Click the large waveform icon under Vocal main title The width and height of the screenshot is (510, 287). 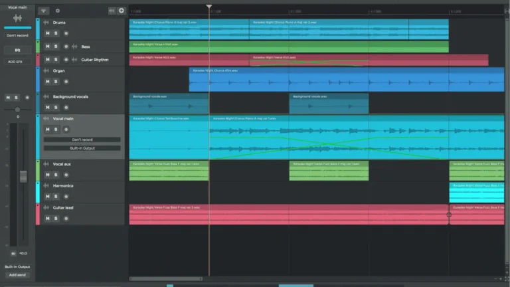point(17,18)
